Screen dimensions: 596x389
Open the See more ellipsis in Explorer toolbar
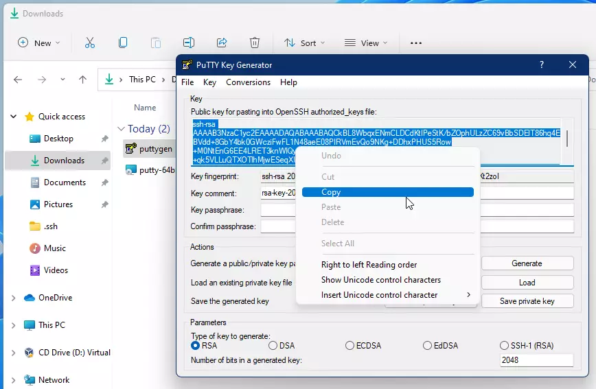pos(416,43)
